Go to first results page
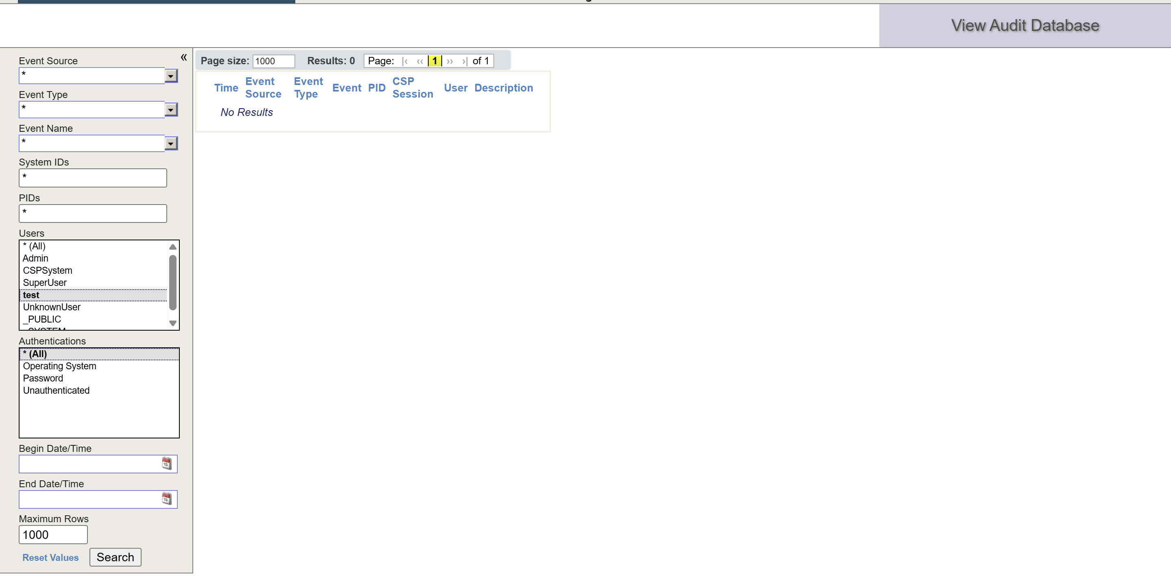The image size is (1171, 582). click(x=405, y=61)
